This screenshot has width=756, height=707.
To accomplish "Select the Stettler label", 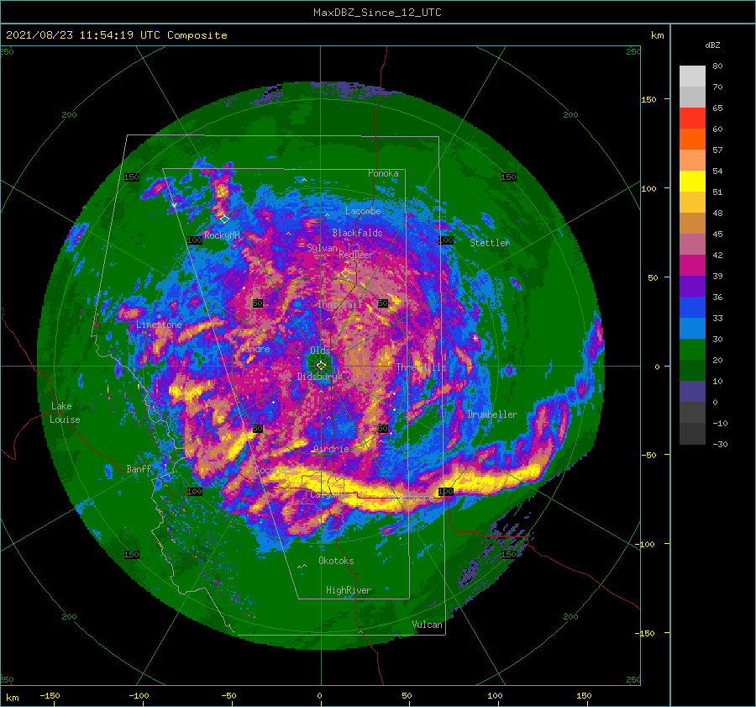I will [490, 243].
